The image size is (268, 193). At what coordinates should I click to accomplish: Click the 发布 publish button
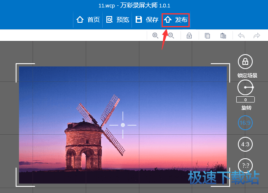click(176, 19)
